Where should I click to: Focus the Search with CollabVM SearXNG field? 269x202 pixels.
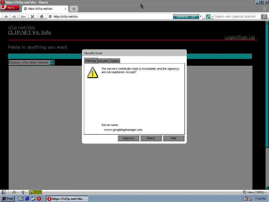[x=237, y=17]
